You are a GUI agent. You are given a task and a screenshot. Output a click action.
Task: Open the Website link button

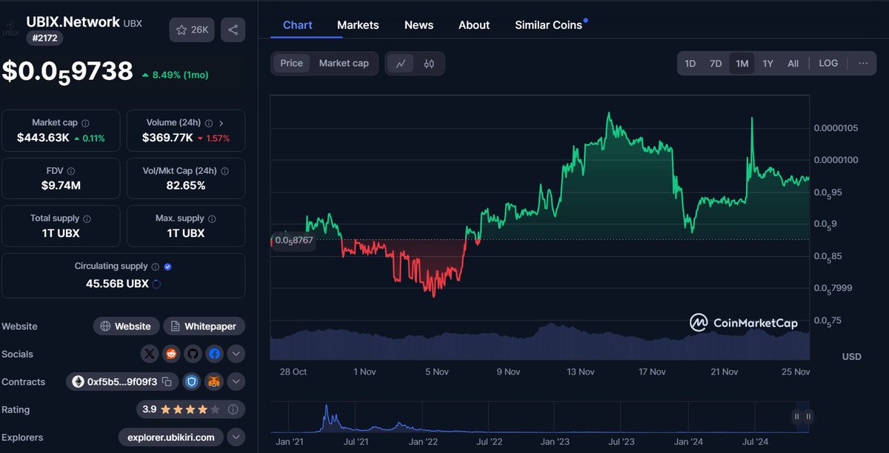(126, 326)
